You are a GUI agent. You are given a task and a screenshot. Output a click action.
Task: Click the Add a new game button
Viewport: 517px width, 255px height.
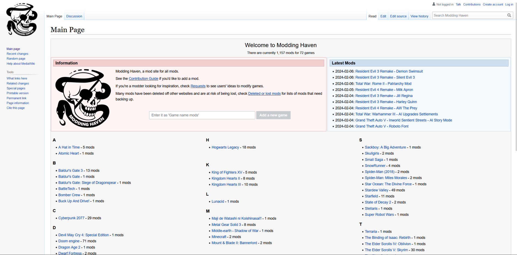click(x=273, y=115)
